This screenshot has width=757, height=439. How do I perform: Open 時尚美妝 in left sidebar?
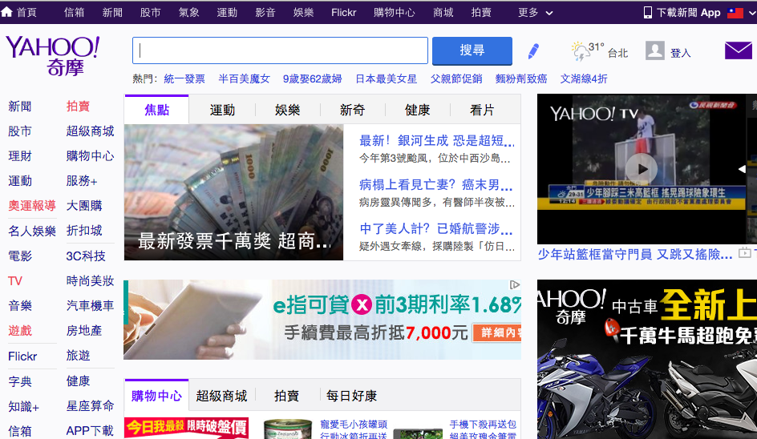(90, 280)
